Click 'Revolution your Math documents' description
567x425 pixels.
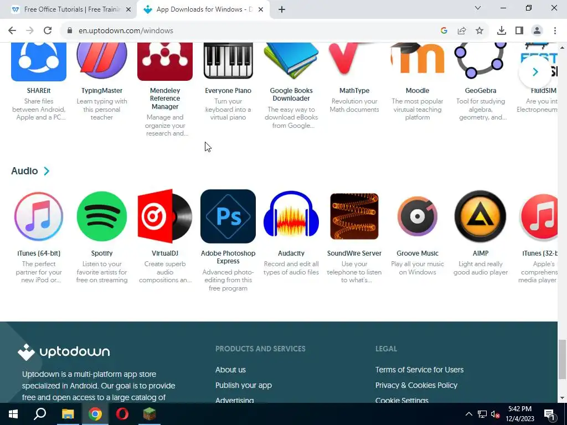[x=354, y=106]
